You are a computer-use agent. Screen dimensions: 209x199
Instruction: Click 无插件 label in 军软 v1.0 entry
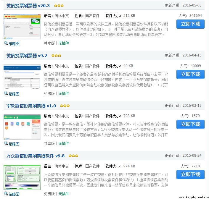click(64, 143)
